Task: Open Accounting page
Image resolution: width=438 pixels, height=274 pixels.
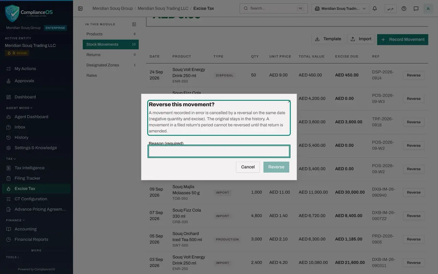Action: point(37,229)
